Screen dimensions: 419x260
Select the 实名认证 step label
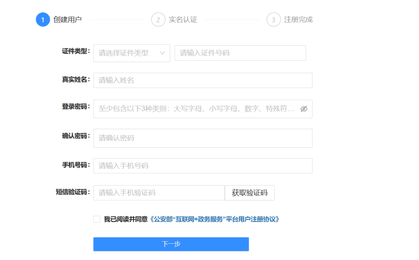pyautogui.click(x=183, y=20)
